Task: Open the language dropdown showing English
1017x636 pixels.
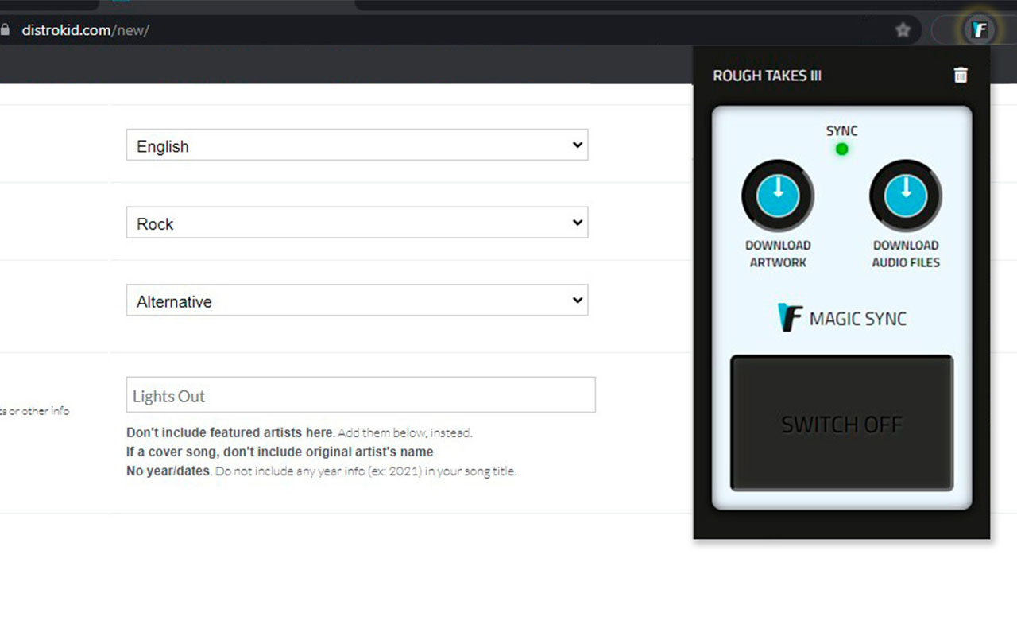Action: coord(356,145)
